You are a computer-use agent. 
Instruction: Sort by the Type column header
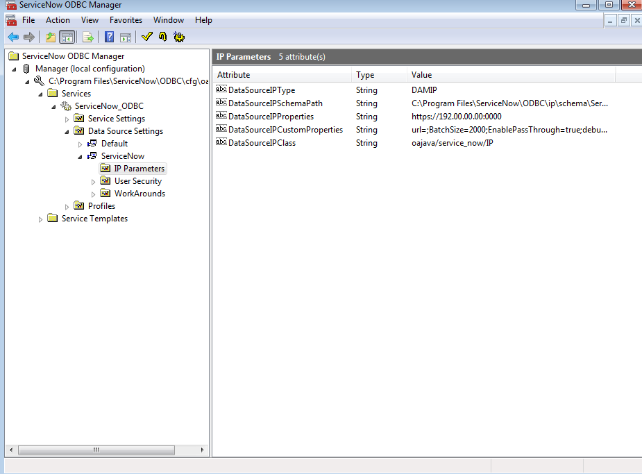[379, 75]
